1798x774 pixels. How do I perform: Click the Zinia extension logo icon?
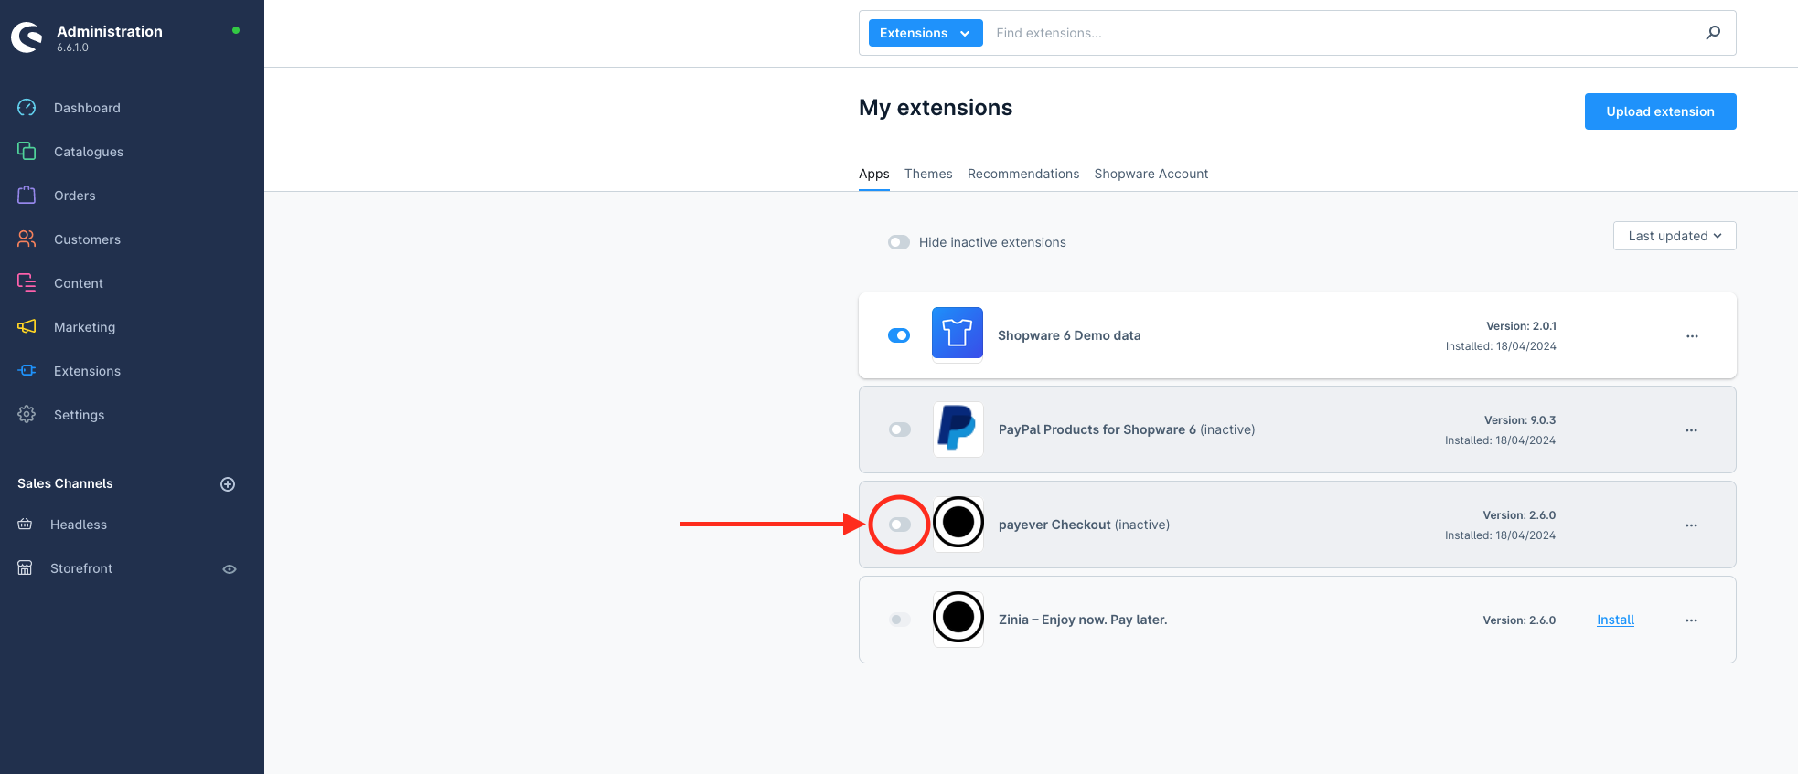point(958,619)
